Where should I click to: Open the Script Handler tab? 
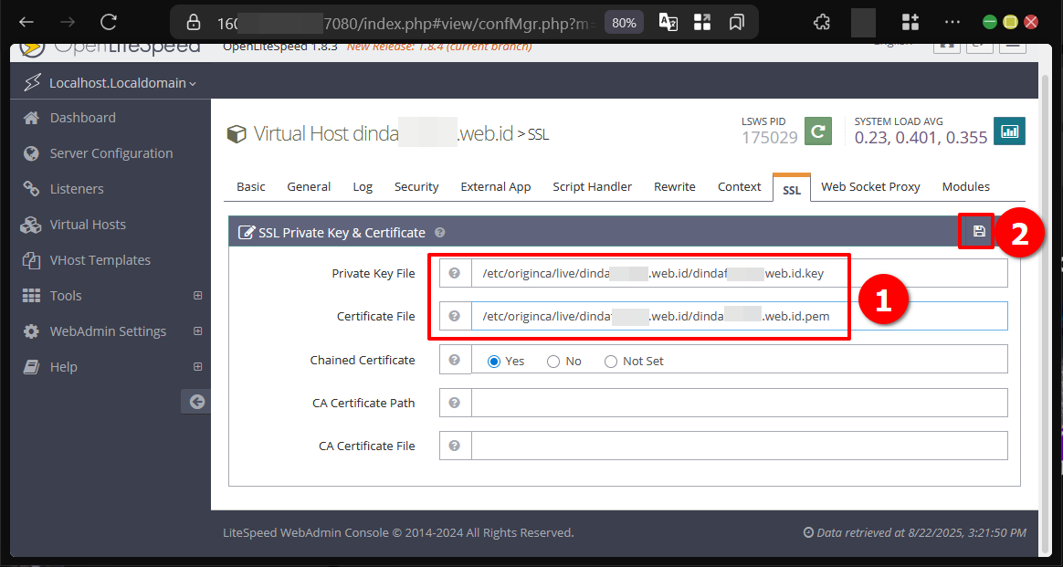click(x=592, y=186)
